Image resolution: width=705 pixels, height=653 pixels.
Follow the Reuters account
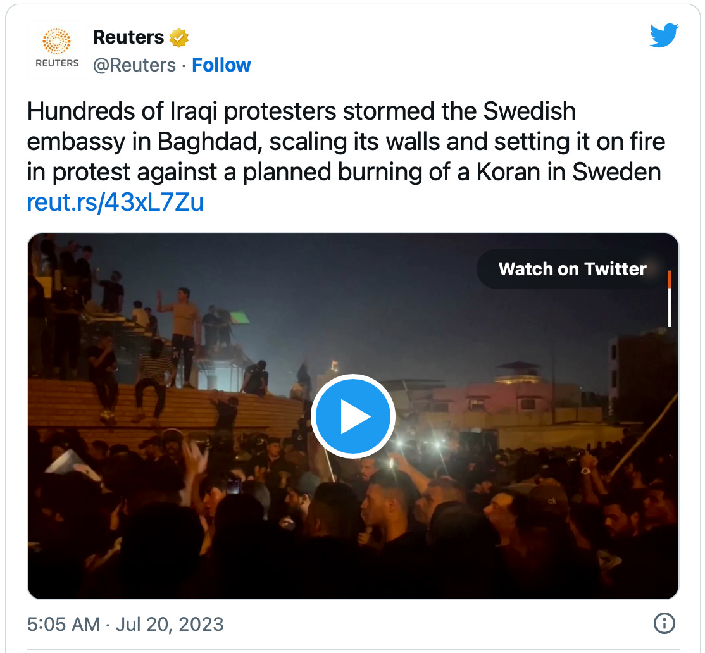click(221, 65)
